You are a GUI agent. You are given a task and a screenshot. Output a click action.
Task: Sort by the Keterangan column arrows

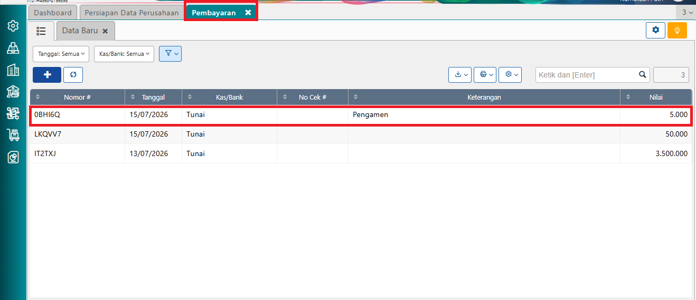[x=355, y=97]
